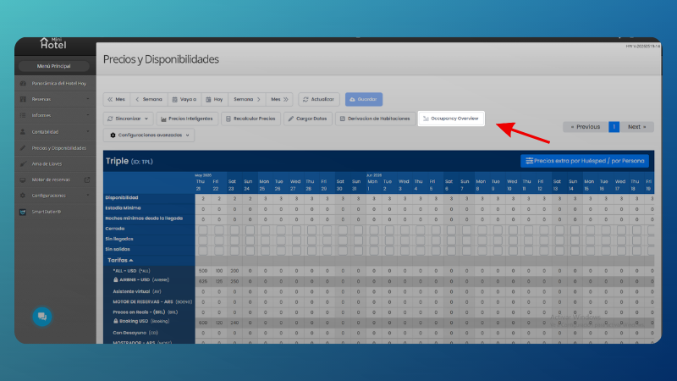
Task: Click the 'Estadía Mínima' row label
Action: 123,208
